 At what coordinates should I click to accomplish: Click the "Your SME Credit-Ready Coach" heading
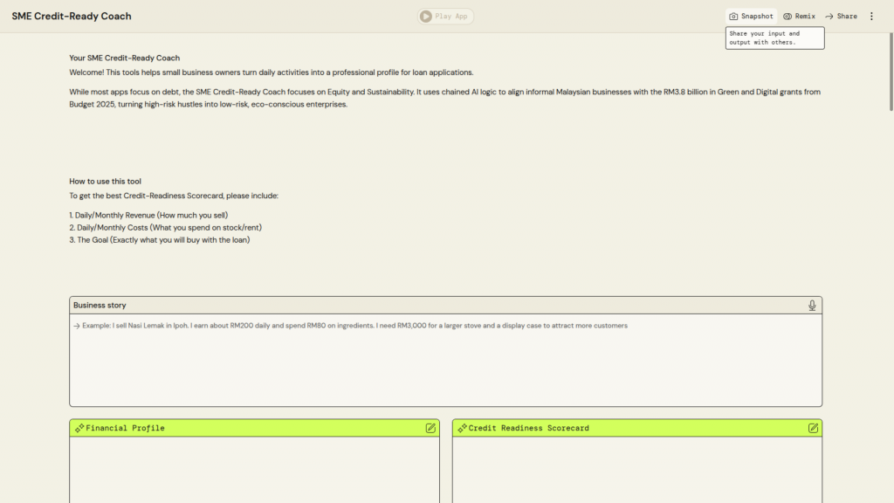[x=124, y=59]
